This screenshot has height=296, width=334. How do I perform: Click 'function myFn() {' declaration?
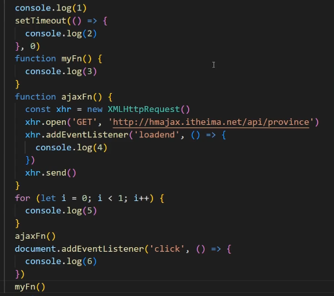(x=59, y=59)
